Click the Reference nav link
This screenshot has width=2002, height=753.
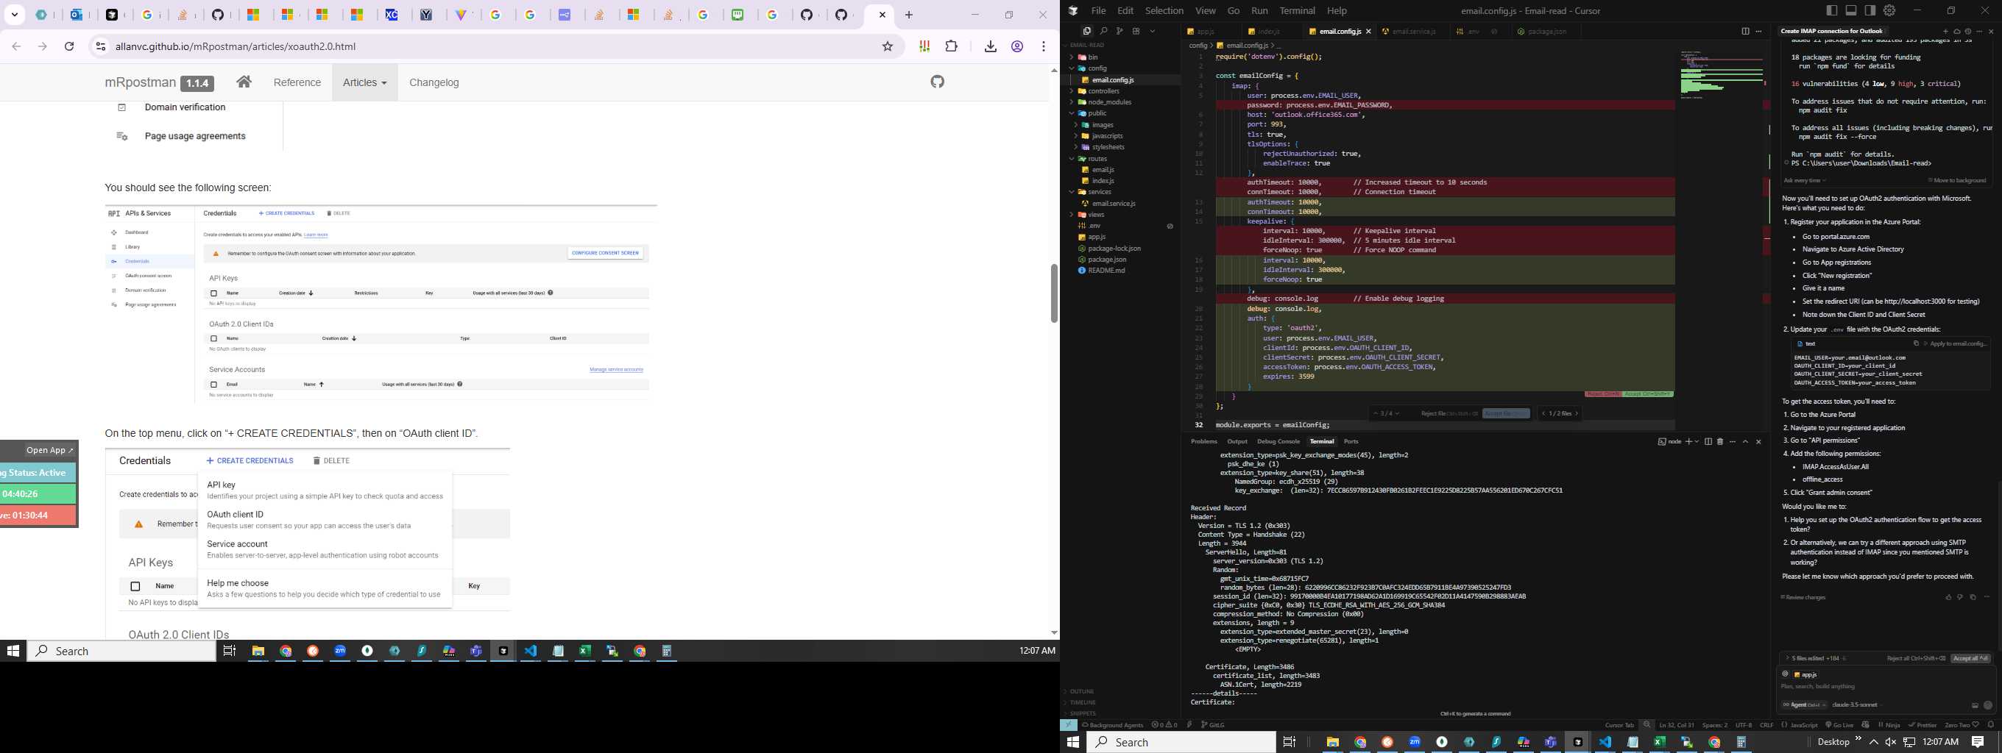pyautogui.click(x=297, y=82)
